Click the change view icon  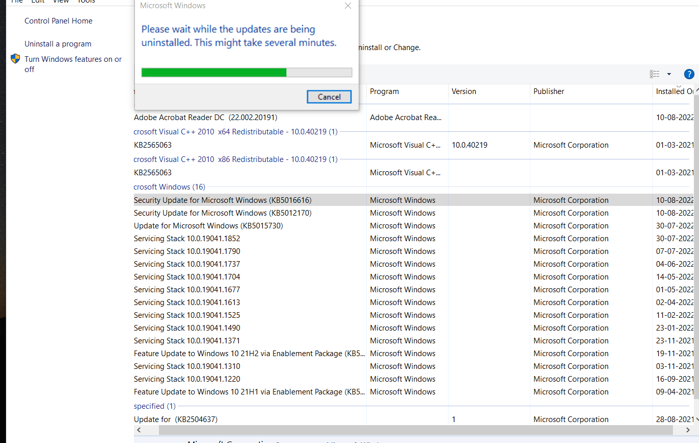pos(655,74)
